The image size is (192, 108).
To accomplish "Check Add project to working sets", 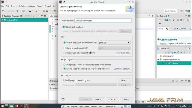I will pyautogui.click(x=64, y=80).
